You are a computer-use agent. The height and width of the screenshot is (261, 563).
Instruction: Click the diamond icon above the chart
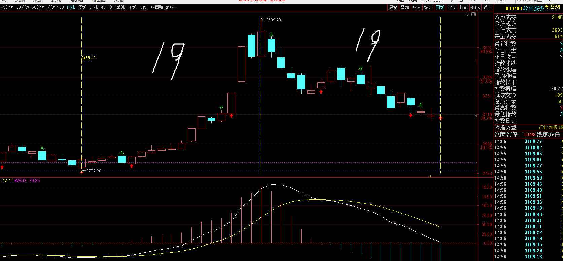(x=467, y=14)
